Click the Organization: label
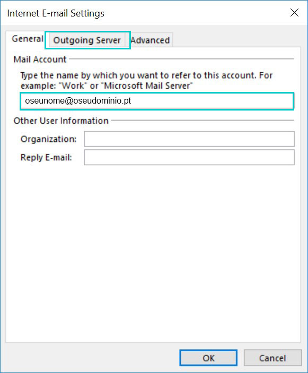 49,139
